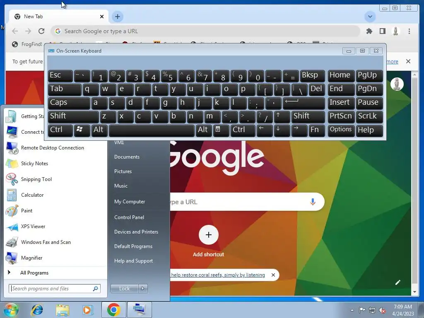Screen dimensions: 424x318
Task: Open the arrow next to Lock
Action: (143, 289)
